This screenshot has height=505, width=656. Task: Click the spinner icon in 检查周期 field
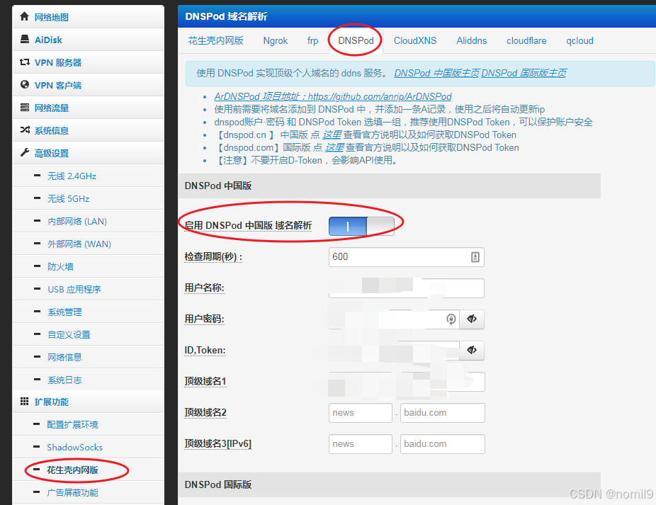click(475, 257)
